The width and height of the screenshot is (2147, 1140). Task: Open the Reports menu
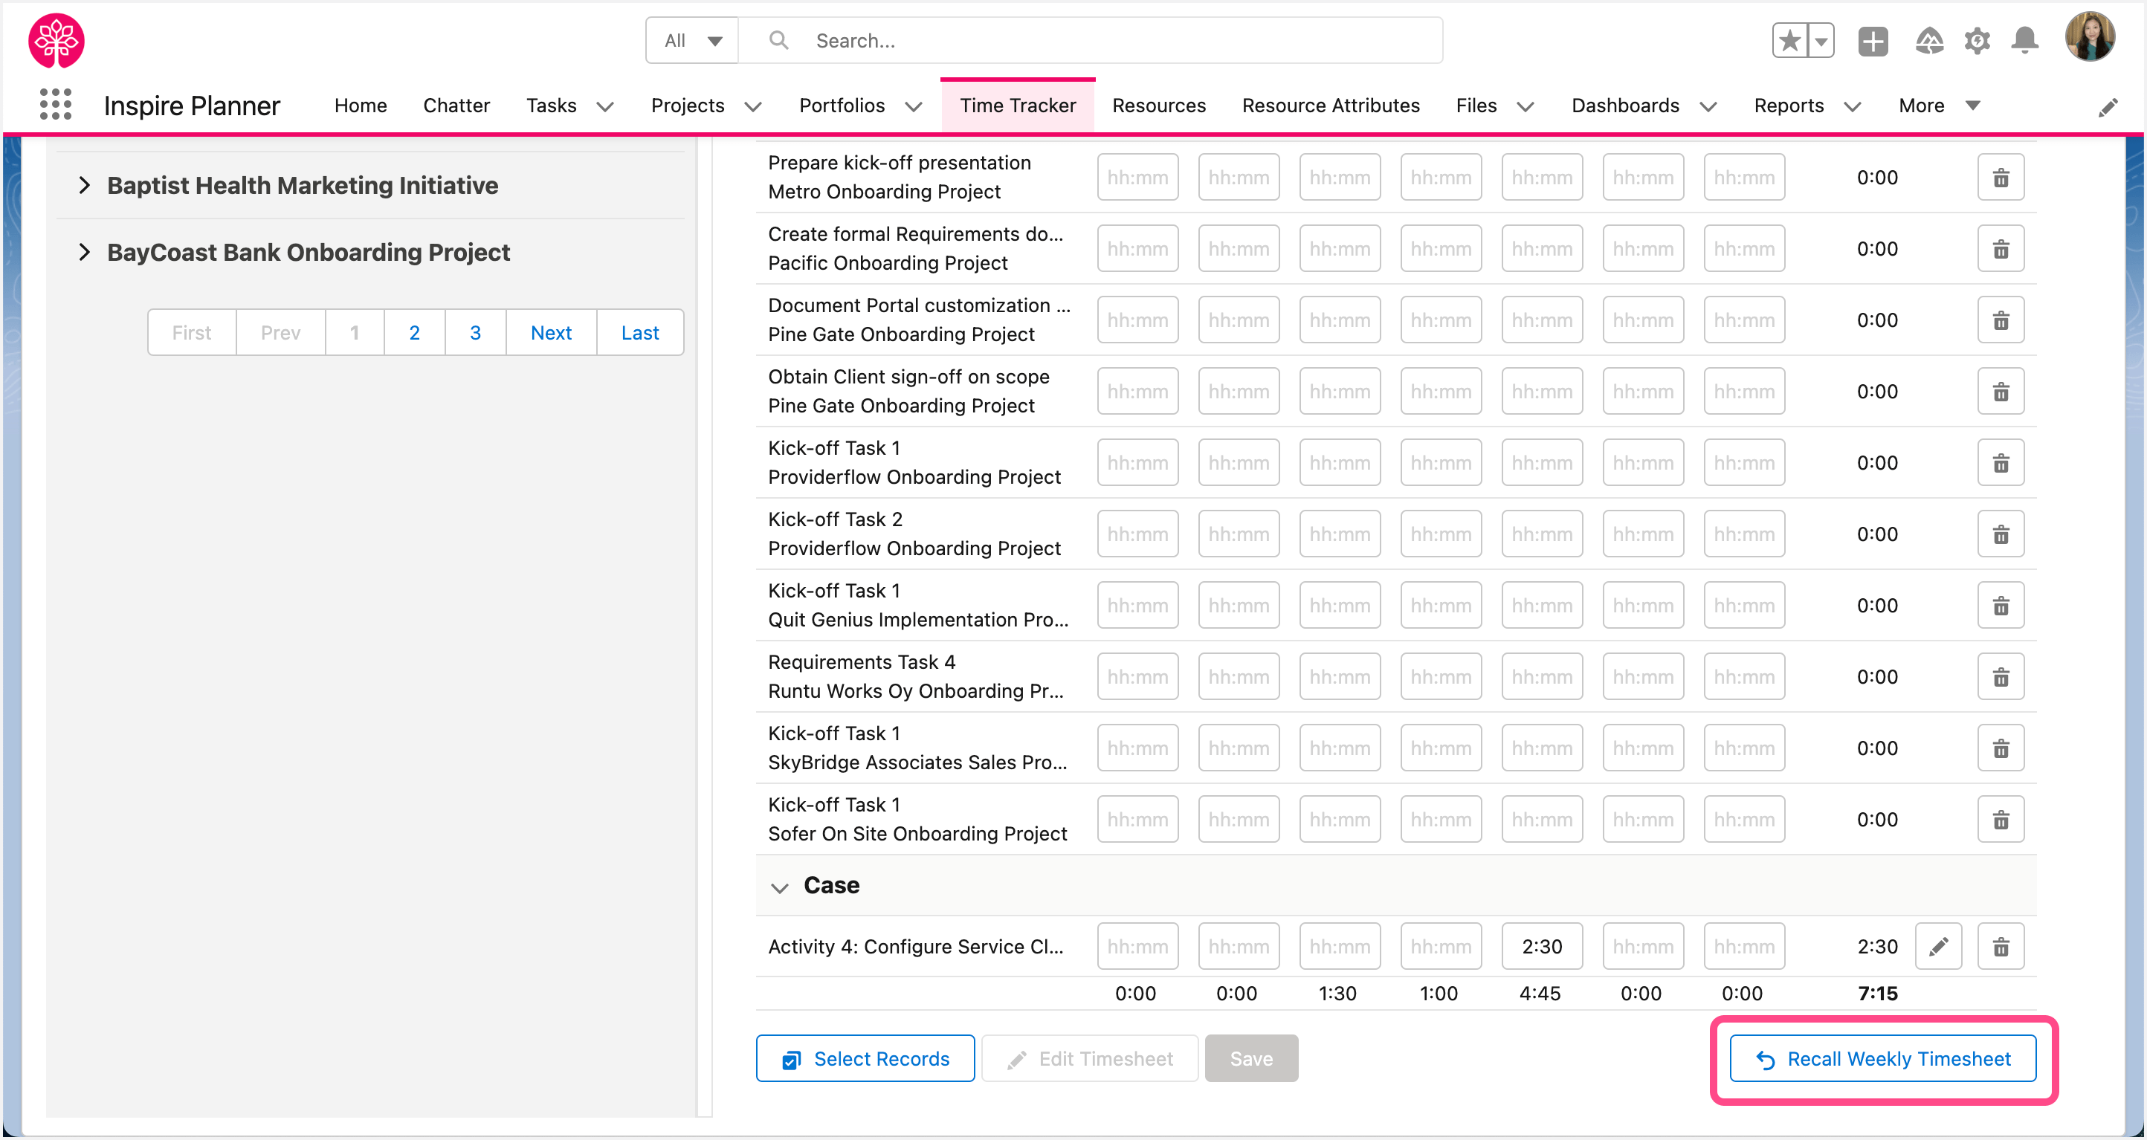[1788, 105]
